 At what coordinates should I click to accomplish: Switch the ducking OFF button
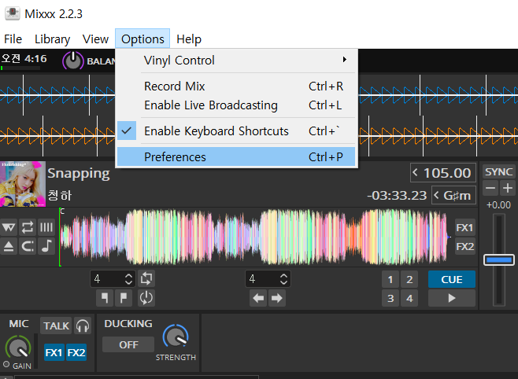[x=128, y=344]
